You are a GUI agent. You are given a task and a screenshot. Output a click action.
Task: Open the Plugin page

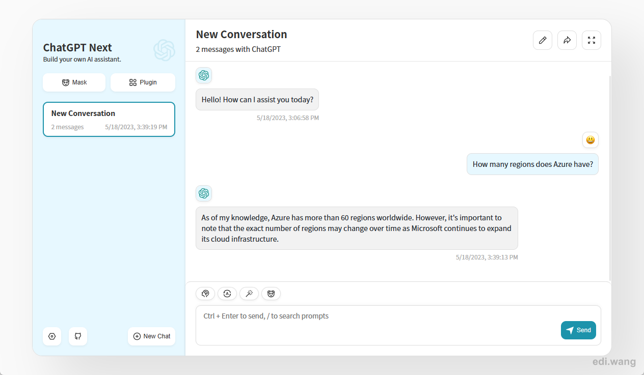coord(143,82)
